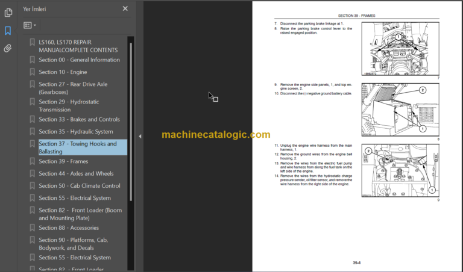This screenshot has height=272, width=463.
Task: Click step 10 Disconnect negative ground battery cable
Action: (313, 93)
